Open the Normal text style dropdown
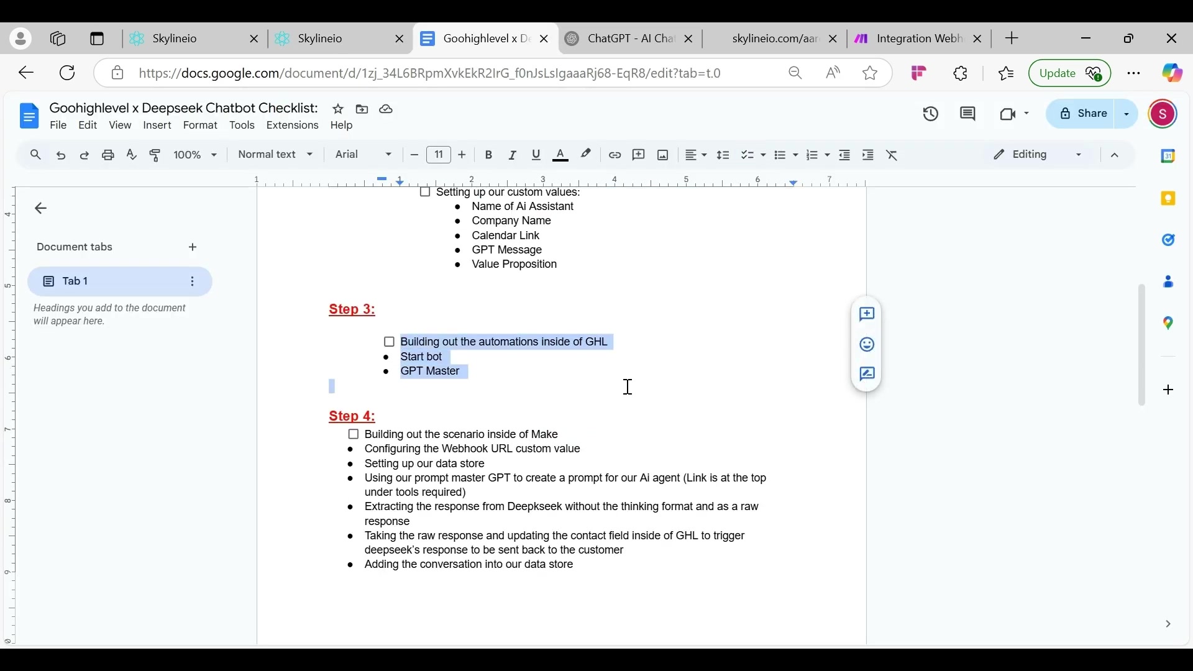 click(x=276, y=155)
